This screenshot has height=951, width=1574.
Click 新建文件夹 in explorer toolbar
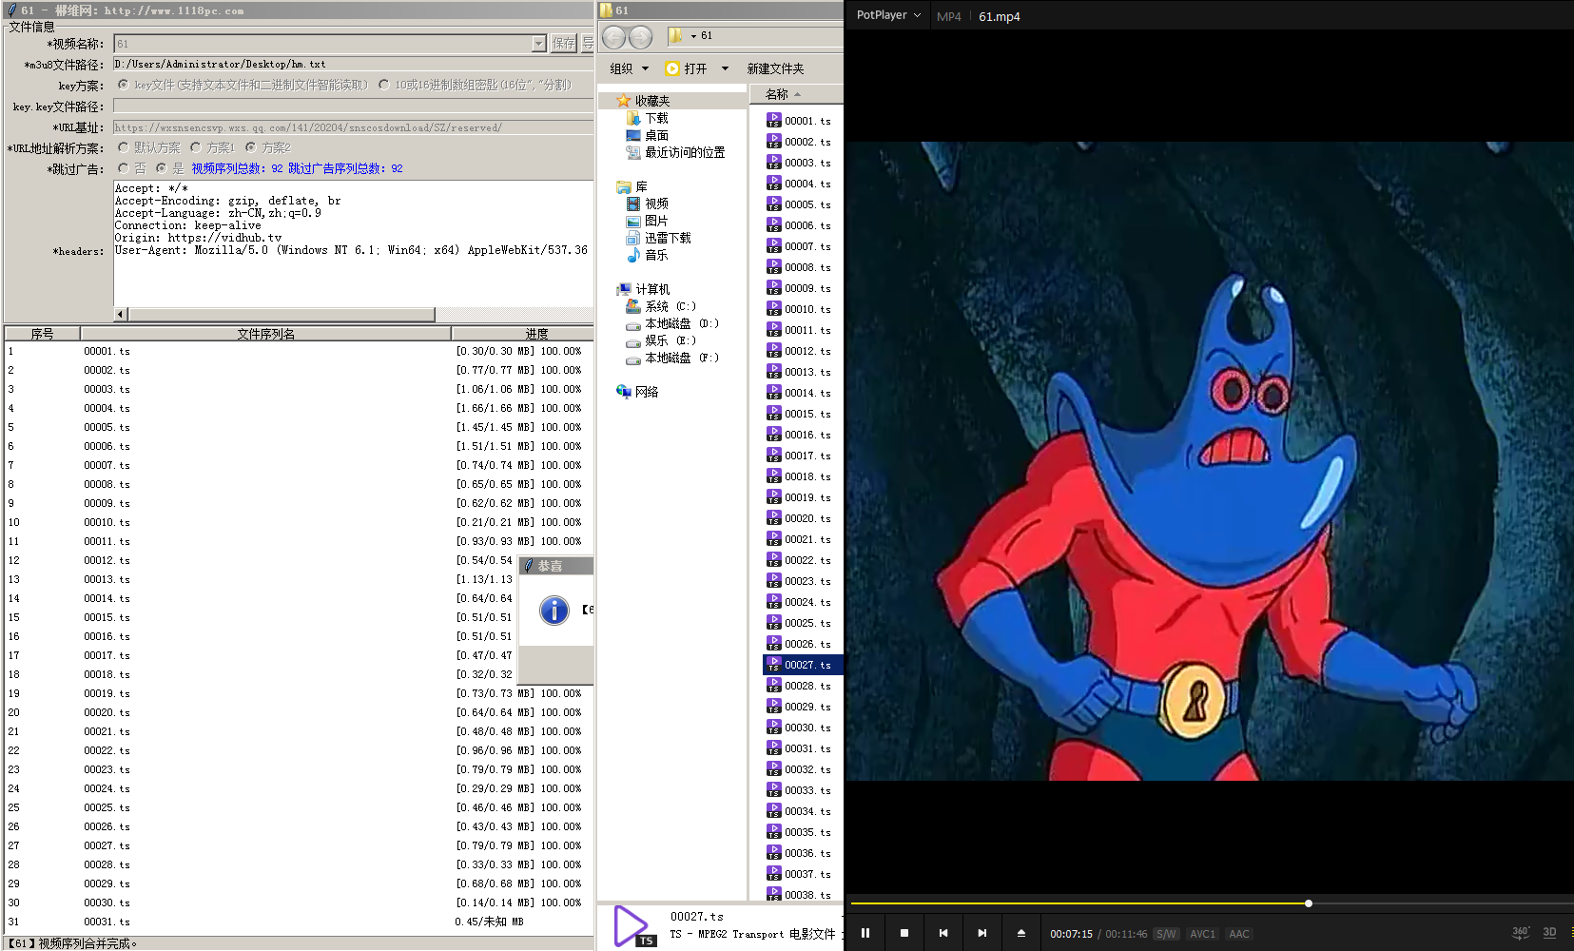click(775, 68)
